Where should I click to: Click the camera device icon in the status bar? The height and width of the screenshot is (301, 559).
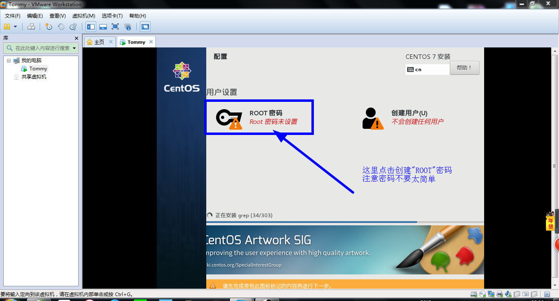(x=525, y=294)
